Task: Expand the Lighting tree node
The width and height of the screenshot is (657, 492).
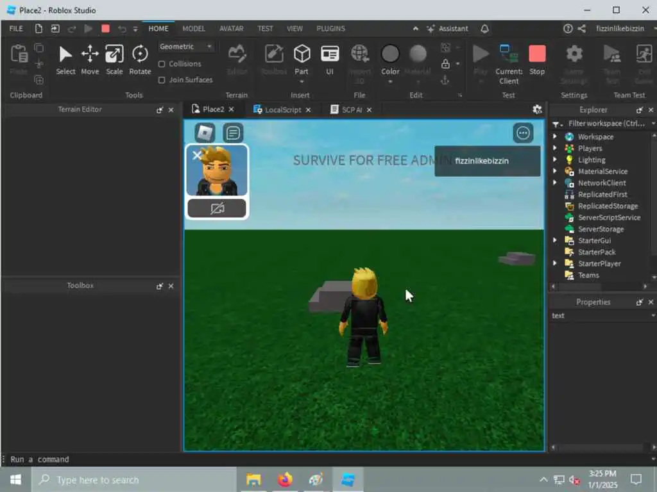Action: [x=555, y=160]
